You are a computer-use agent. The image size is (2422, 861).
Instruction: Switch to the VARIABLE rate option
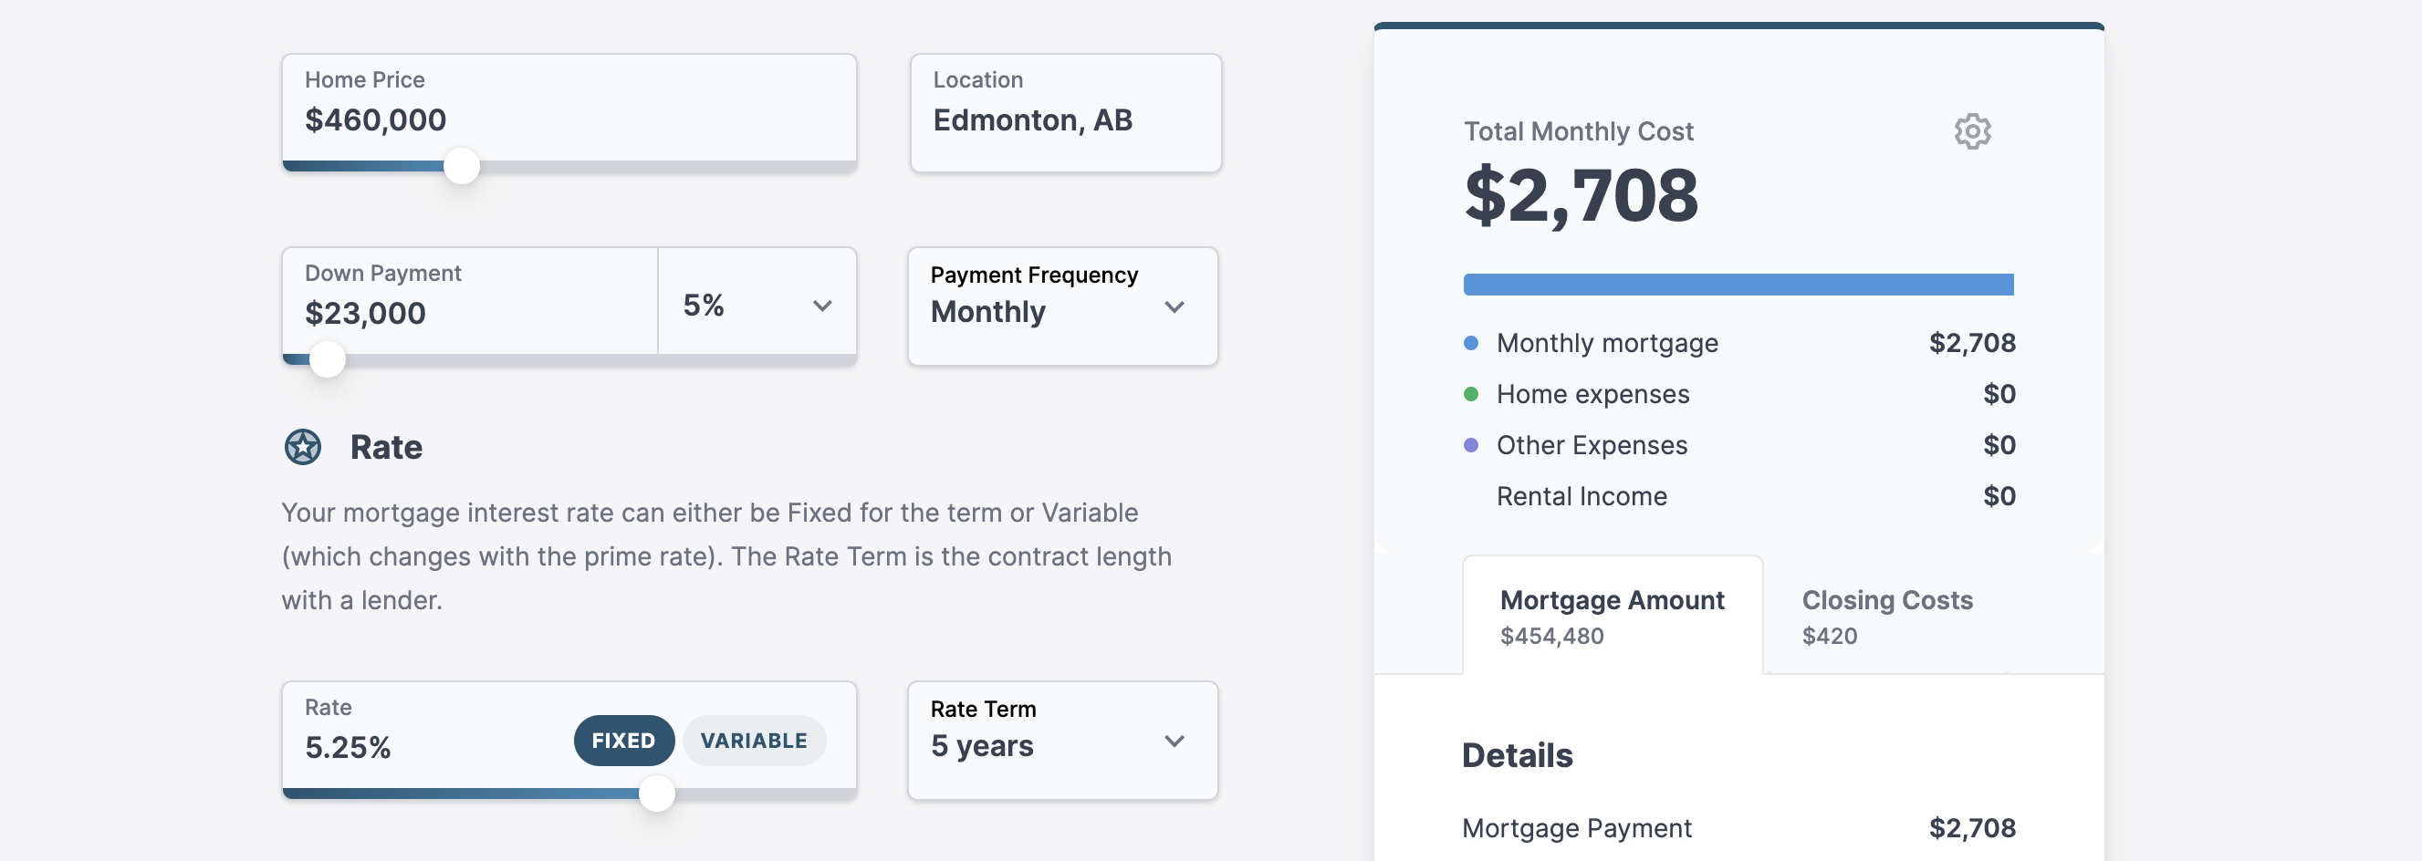click(754, 740)
